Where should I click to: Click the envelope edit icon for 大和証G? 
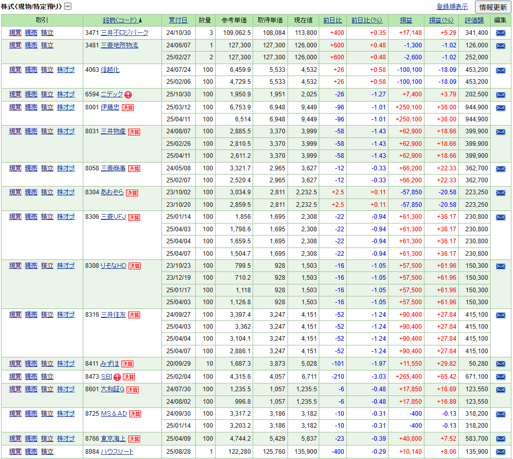point(501,390)
